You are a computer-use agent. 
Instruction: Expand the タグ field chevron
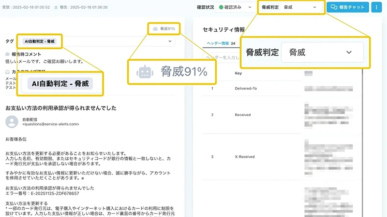170,41
